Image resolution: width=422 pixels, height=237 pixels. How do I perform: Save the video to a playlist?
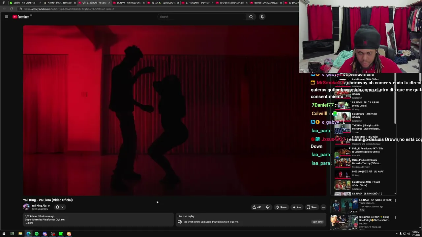pyautogui.click(x=312, y=207)
